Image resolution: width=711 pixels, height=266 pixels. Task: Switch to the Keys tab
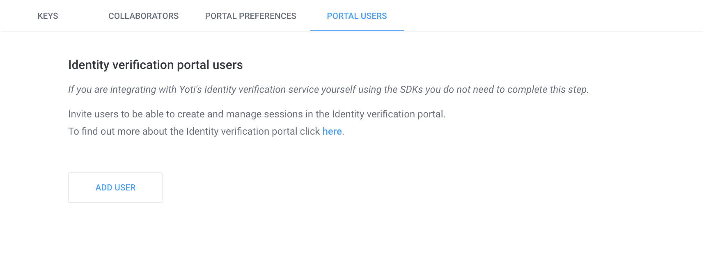point(48,16)
